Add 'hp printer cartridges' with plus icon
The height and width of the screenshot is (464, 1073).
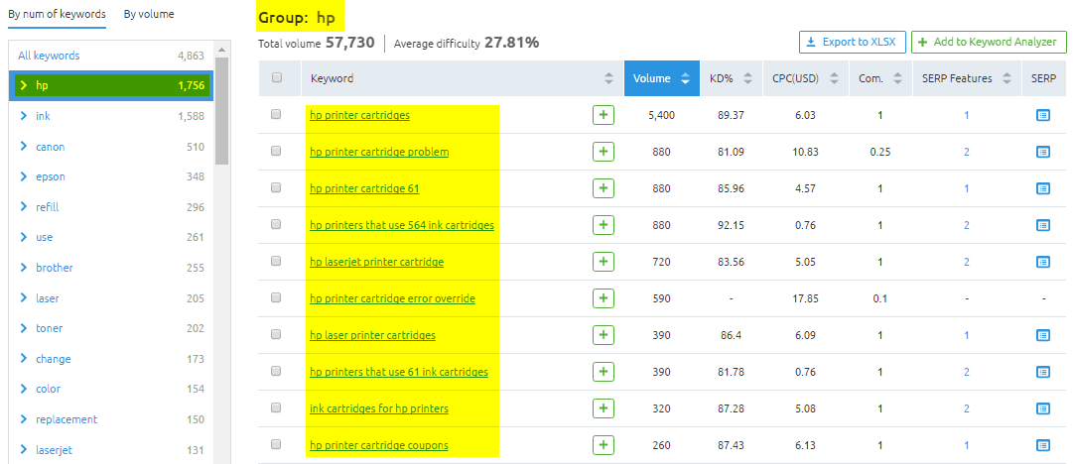point(603,115)
